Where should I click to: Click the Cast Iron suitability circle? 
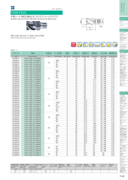(71, 171)
